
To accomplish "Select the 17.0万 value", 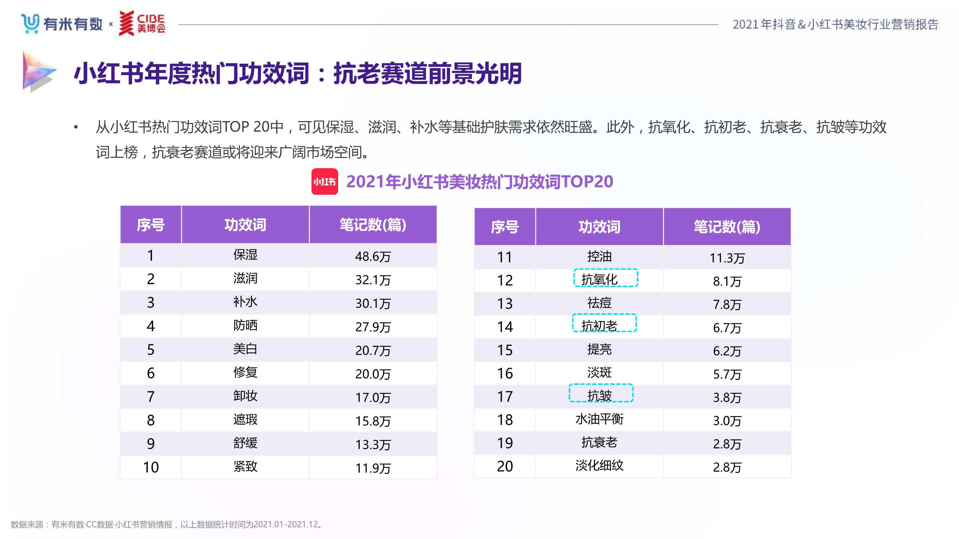I will tap(373, 397).
